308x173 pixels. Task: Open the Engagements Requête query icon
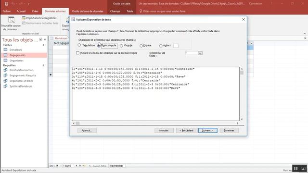coord(5,75)
